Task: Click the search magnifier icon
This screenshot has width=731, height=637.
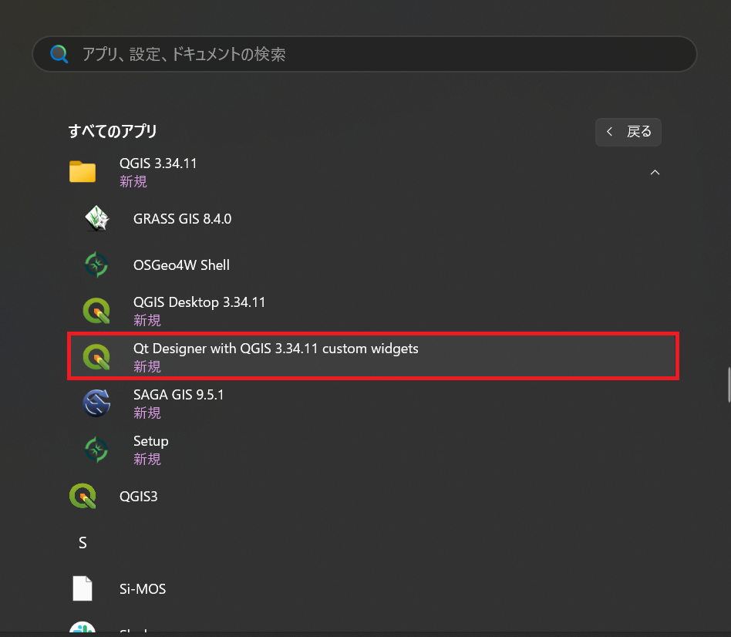Action: (59, 54)
